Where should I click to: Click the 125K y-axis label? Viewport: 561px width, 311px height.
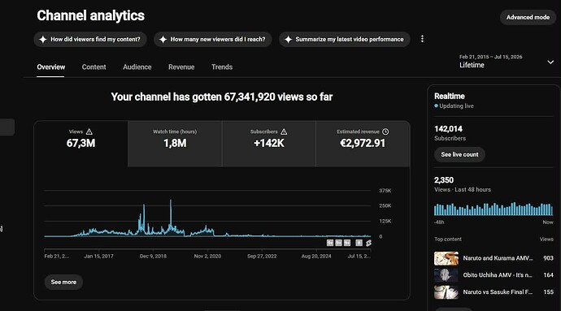coord(385,222)
